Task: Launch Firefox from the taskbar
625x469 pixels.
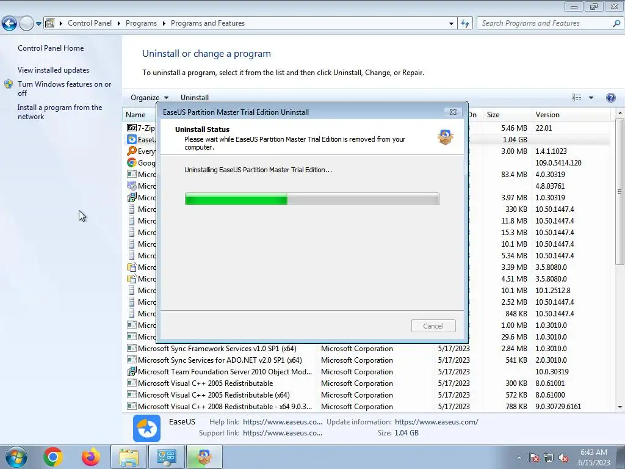Action: click(x=91, y=457)
